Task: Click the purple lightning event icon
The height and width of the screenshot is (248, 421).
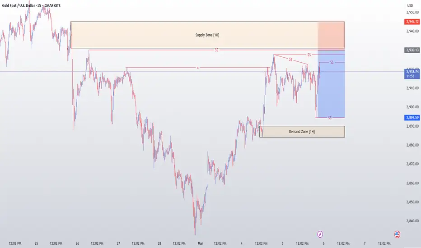Action: (x=320, y=234)
